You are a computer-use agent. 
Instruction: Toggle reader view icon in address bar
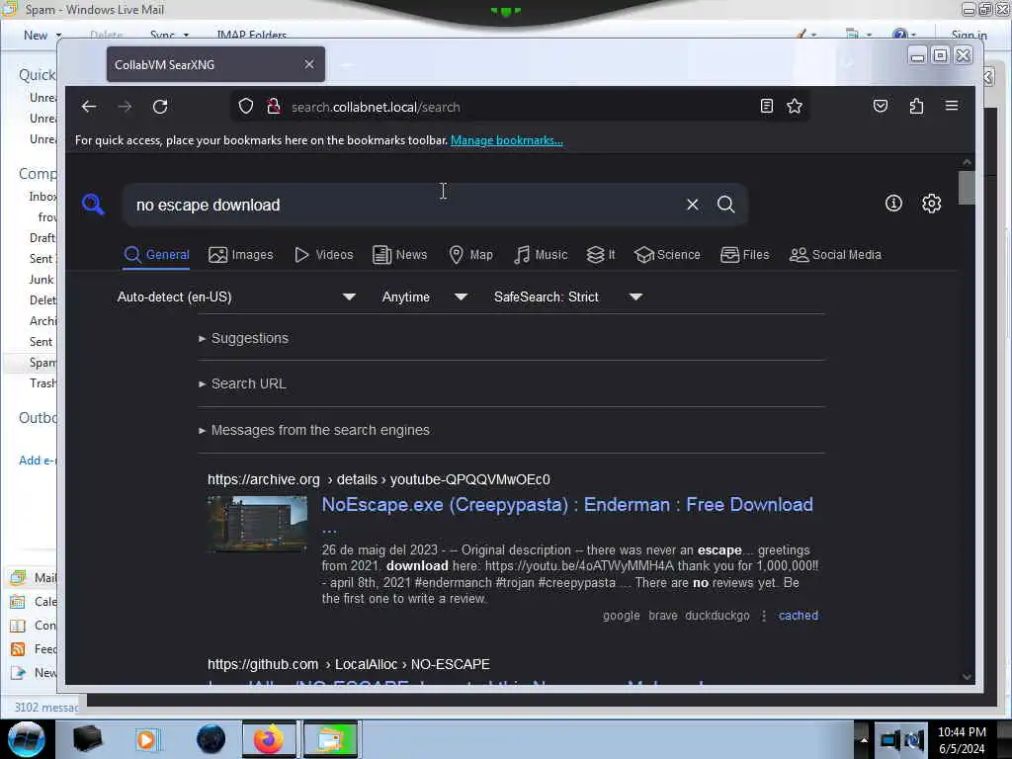pyautogui.click(x=766, y=107)
